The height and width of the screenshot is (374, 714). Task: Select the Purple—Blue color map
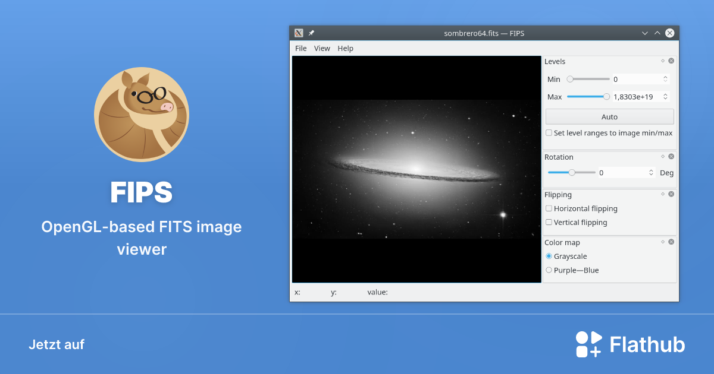pos(549,270)
